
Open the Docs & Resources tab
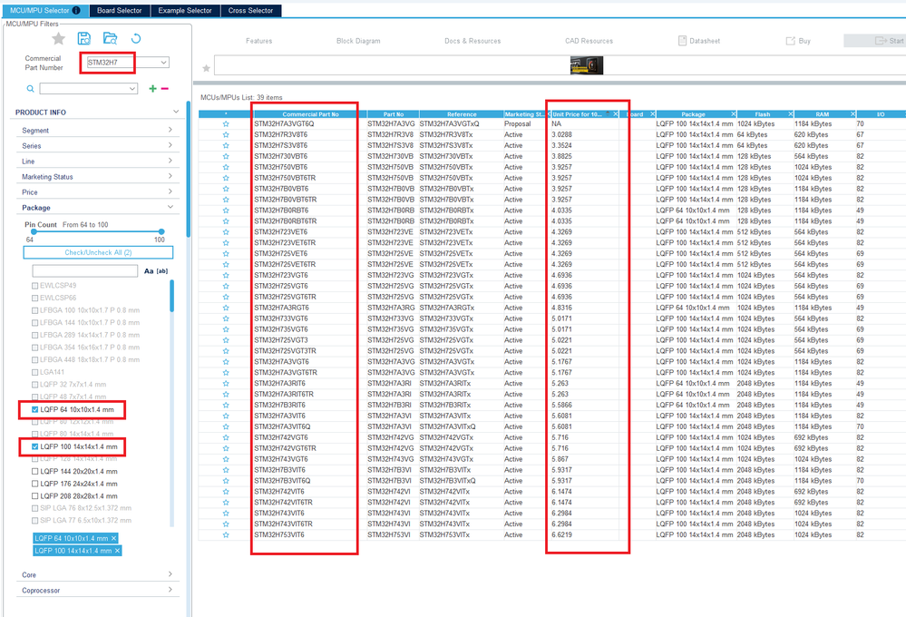472,41
